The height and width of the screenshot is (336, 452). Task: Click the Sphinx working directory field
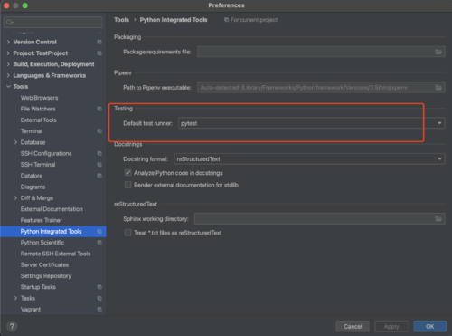(x=320, y=219)
